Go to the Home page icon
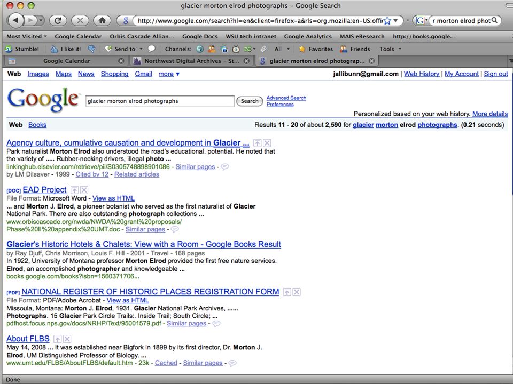Viewport: 513px width, 384px height. pos(102,21)
